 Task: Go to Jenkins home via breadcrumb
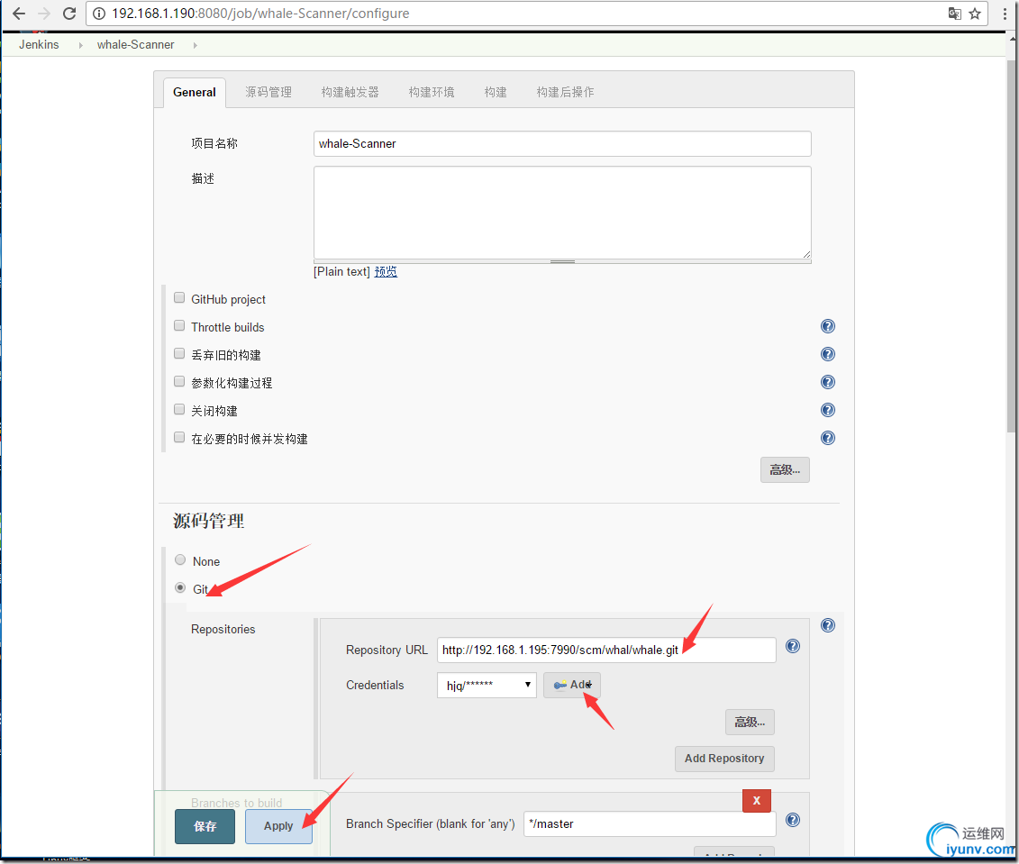(x=39, y=45)
